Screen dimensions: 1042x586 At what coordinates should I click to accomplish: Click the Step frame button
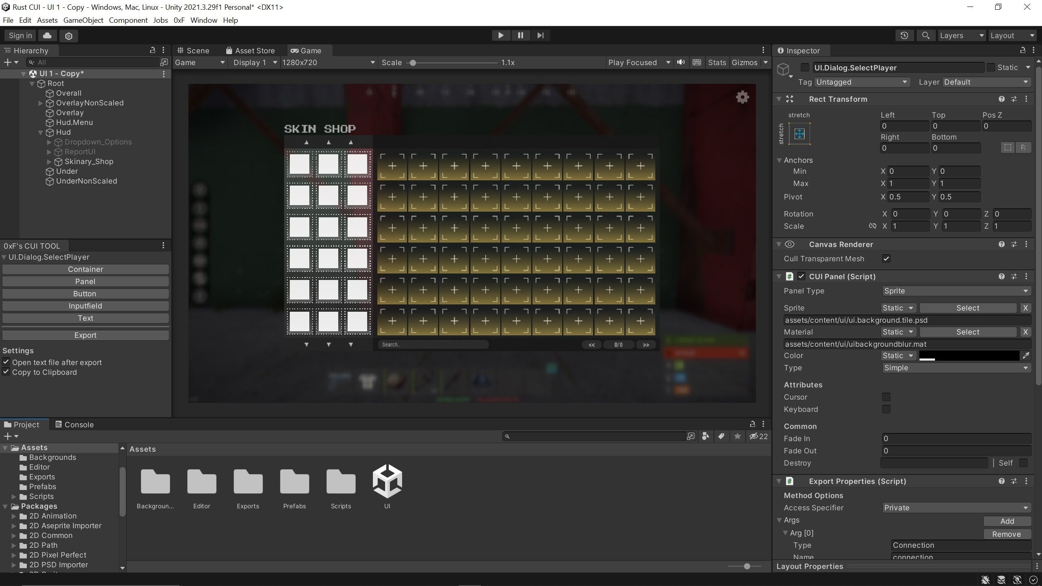540,35
